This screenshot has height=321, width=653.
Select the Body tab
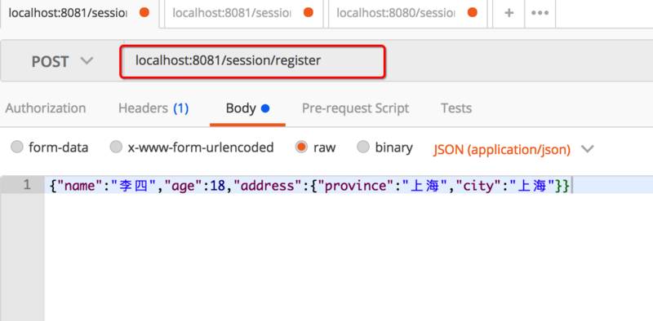(247, 109)
